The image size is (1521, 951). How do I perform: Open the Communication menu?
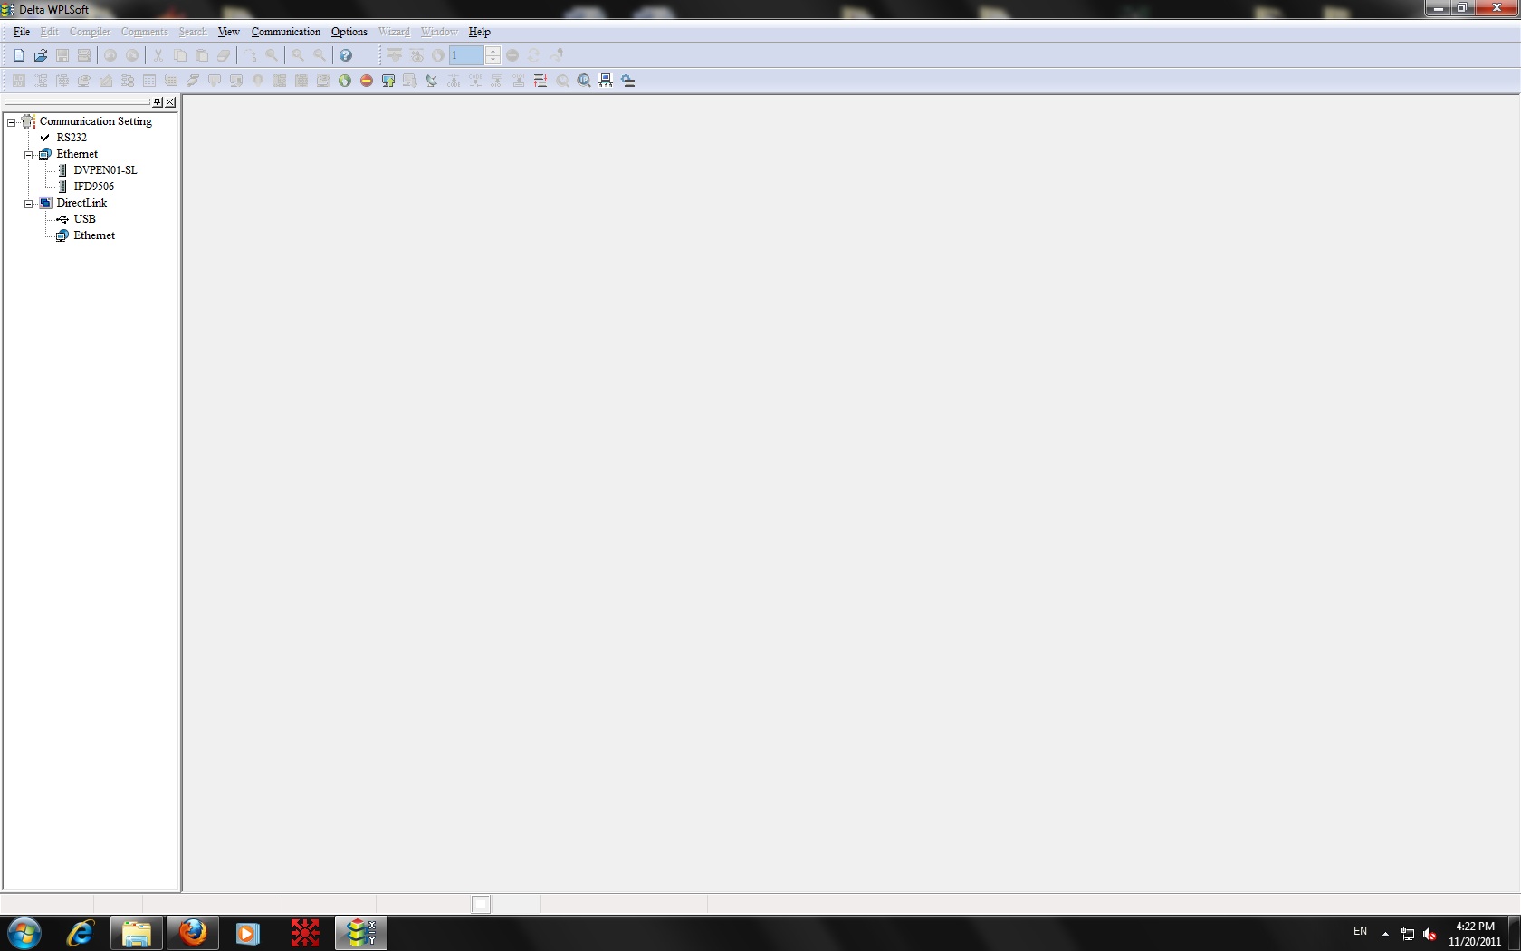[x=285, y=32]
